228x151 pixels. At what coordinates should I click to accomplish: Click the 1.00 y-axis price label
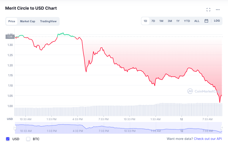(x=10, y=106)
